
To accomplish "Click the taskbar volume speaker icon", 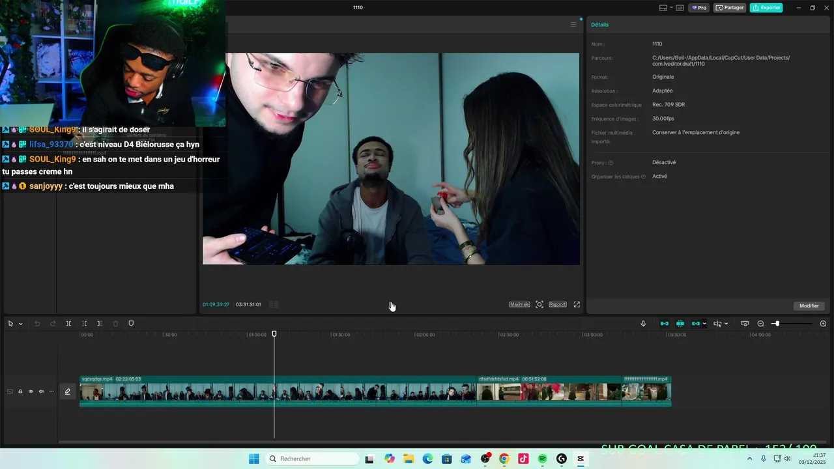I will (x=787, y=459).
